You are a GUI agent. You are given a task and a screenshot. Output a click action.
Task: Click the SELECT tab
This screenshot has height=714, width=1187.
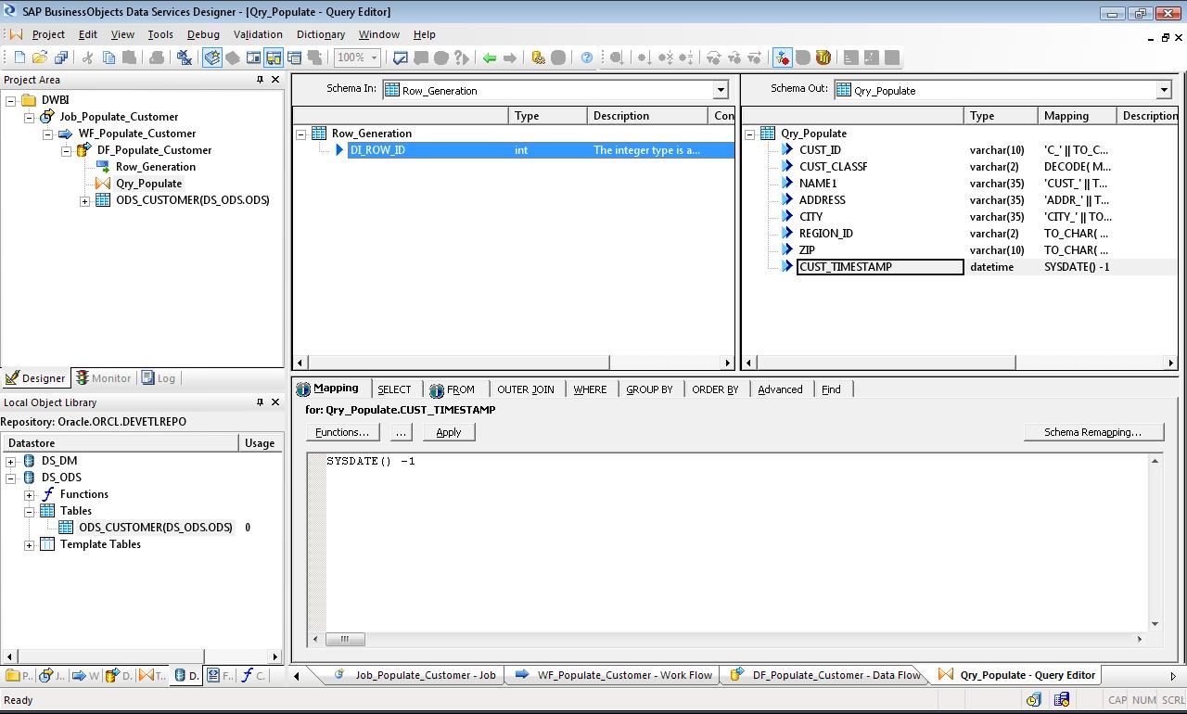coord(394,389)
